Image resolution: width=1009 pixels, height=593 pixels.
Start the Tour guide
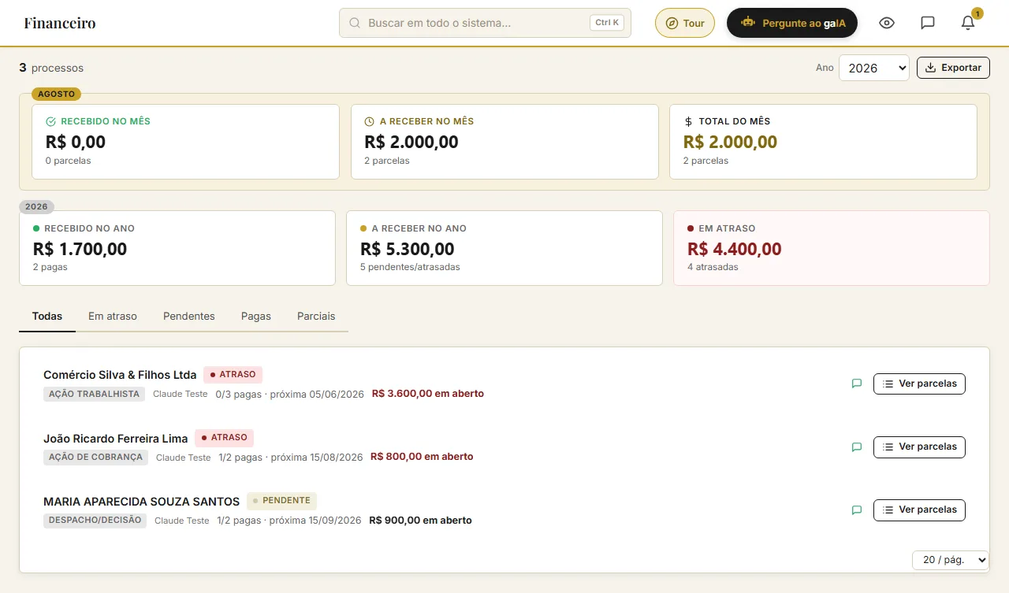(685, 23)
